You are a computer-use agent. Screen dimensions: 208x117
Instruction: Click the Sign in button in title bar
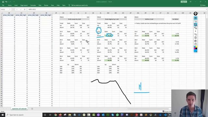coord(184,2)
